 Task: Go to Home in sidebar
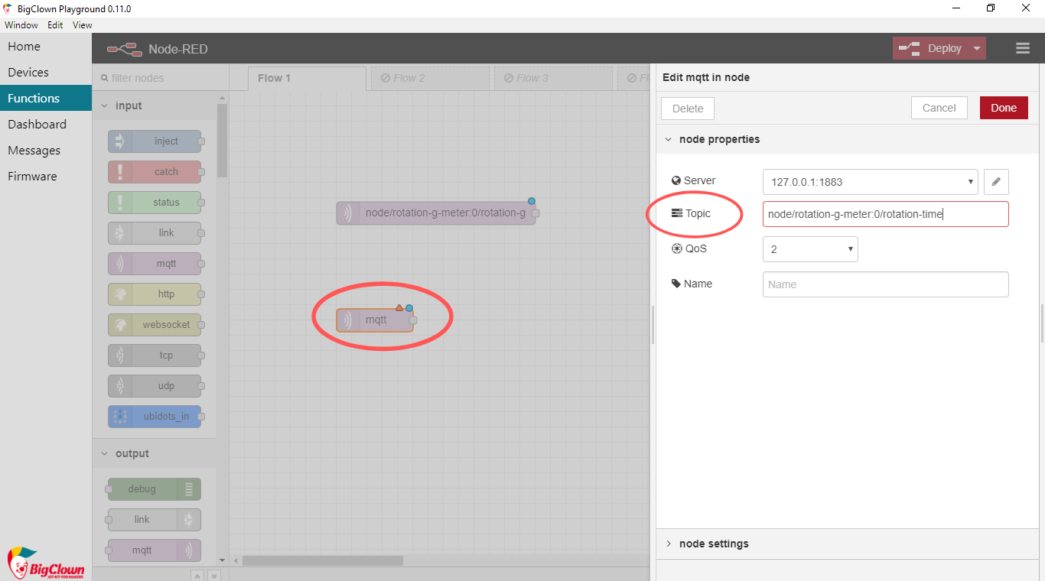tap(46, 46)
